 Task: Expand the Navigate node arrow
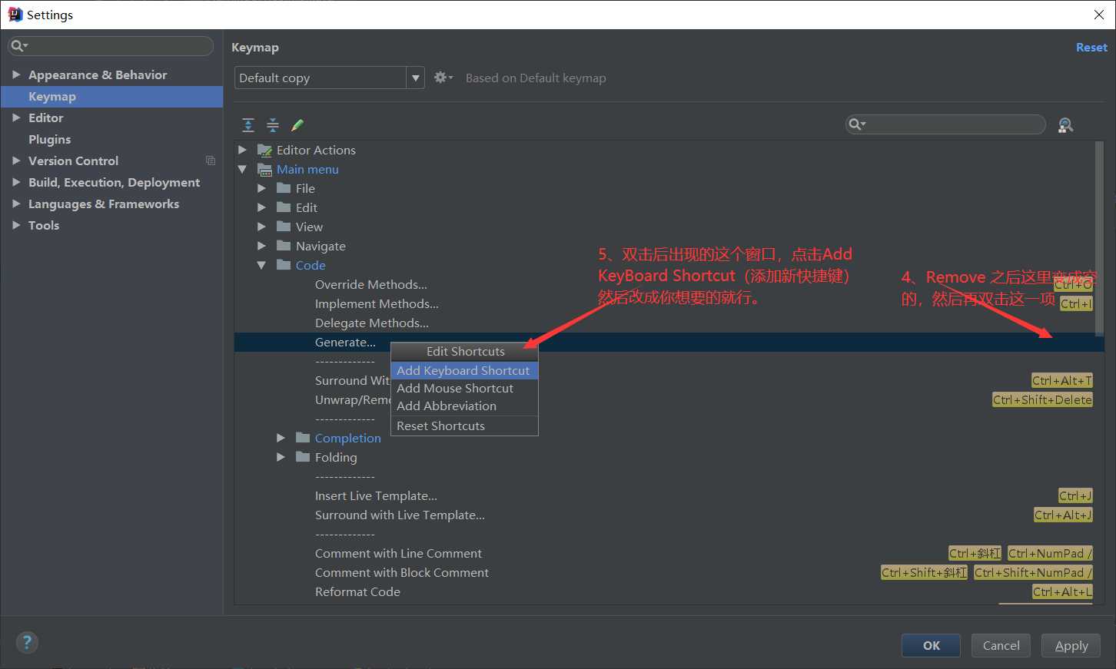click(261, 246)
